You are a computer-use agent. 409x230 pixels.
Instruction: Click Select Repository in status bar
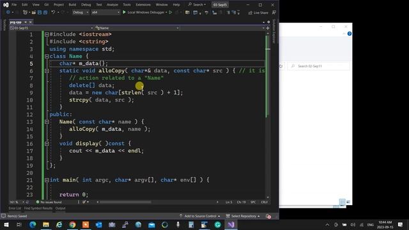coord(243,216)
